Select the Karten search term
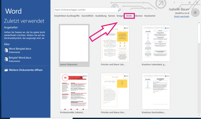The width and height of the screenshot is (201, 119). 111,16
